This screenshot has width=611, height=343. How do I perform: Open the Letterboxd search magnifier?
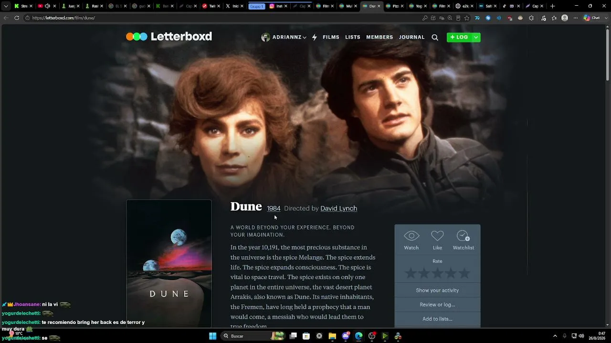tap(435, 37)
